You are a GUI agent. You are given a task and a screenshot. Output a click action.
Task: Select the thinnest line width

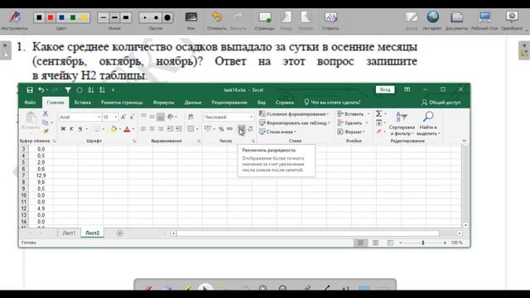(x=104, y=17)
